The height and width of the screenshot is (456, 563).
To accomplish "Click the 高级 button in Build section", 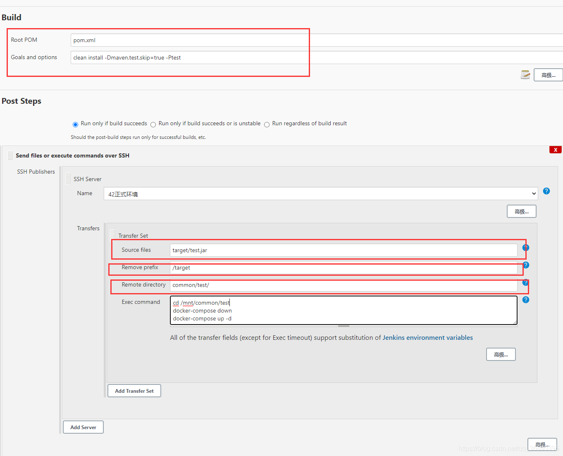I will [x=548, y=75].
